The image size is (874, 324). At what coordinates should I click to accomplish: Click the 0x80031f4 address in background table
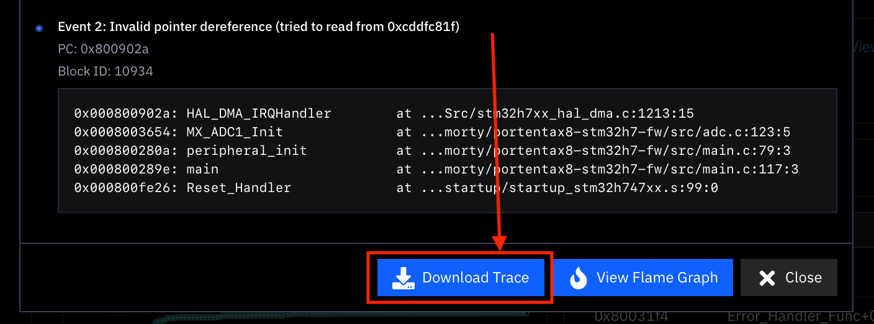[x=631, y=317]
